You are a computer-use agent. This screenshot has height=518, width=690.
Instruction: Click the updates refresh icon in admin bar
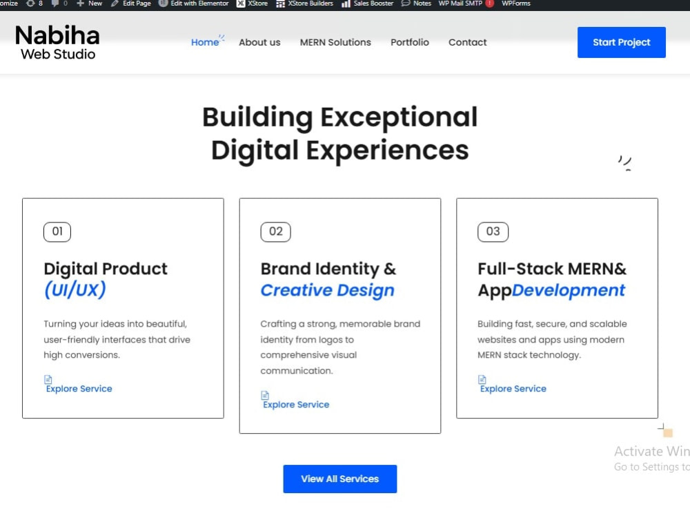coord(30,3)
